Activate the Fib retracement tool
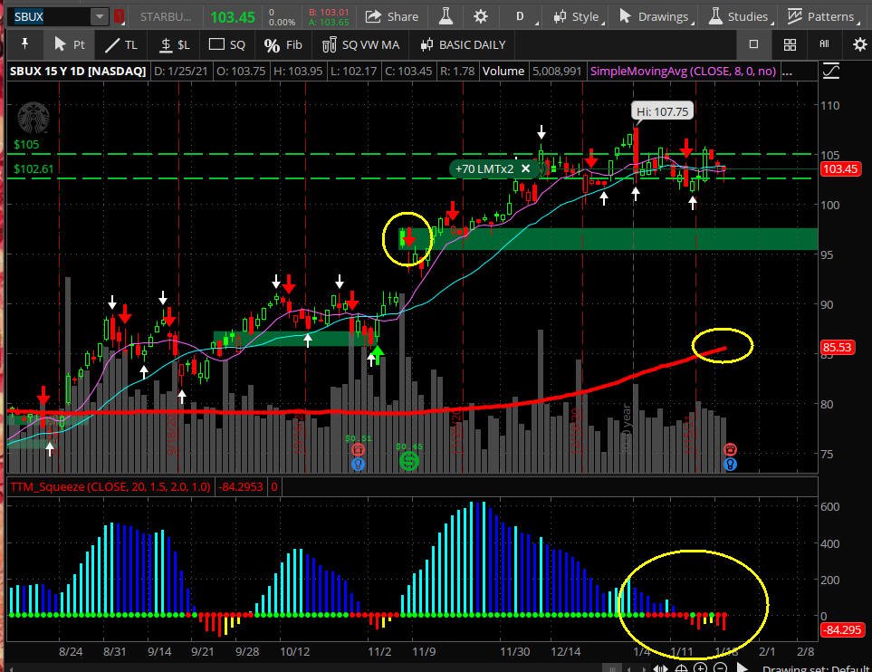 [x=283, y=44]
